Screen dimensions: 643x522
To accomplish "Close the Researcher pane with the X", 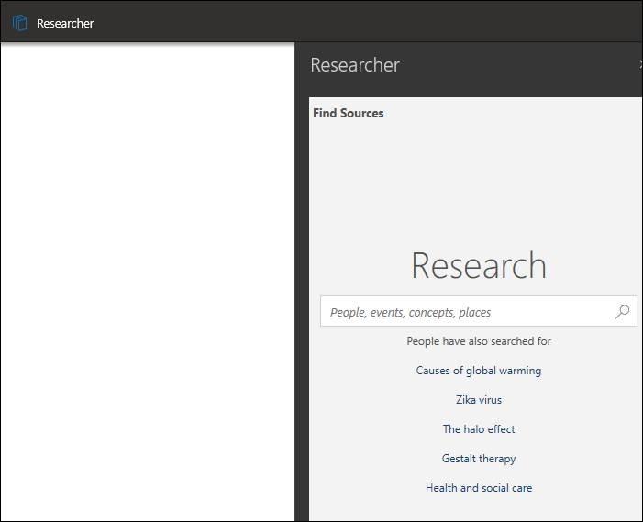I will coord(640,64).
